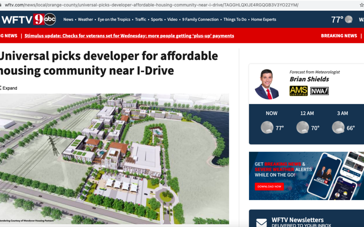Screen dimensions: 364x227
Task: Click the rendering courtesy credit caption
Action: point(27,221)
